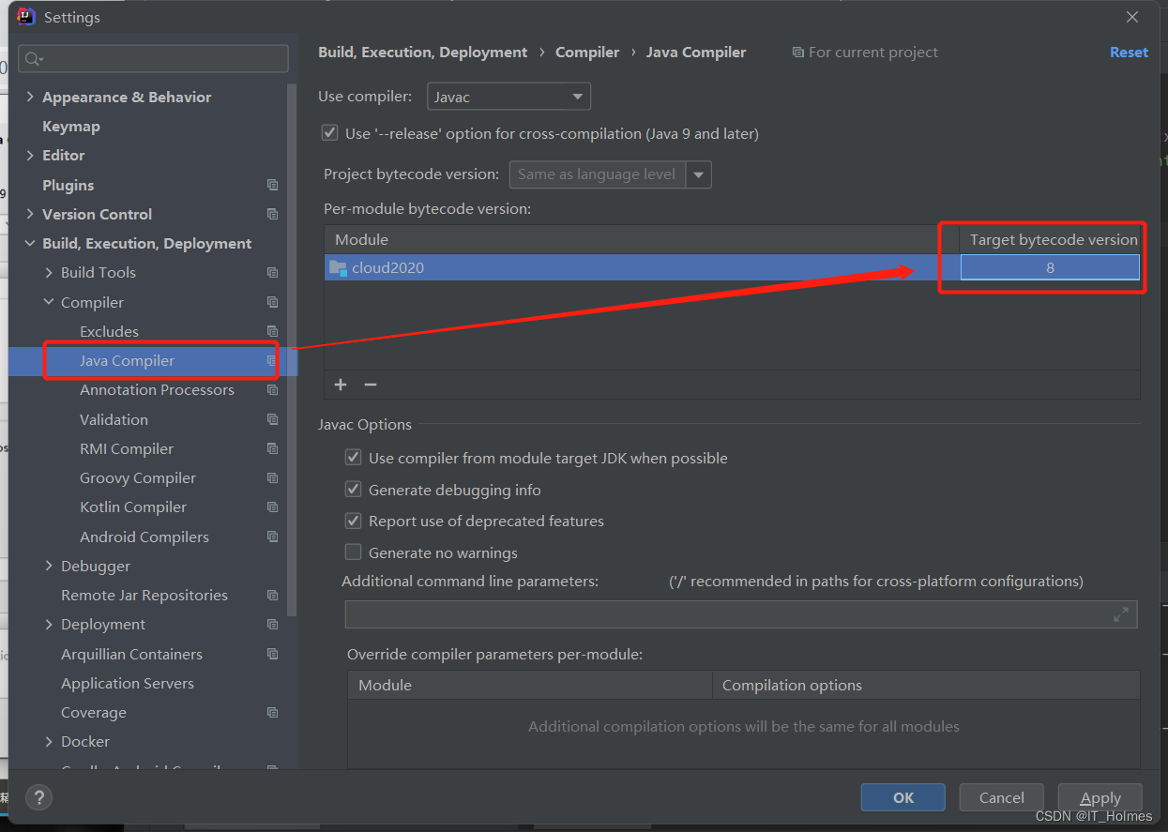
Task: Click the help question mark button
Action: 38,798
